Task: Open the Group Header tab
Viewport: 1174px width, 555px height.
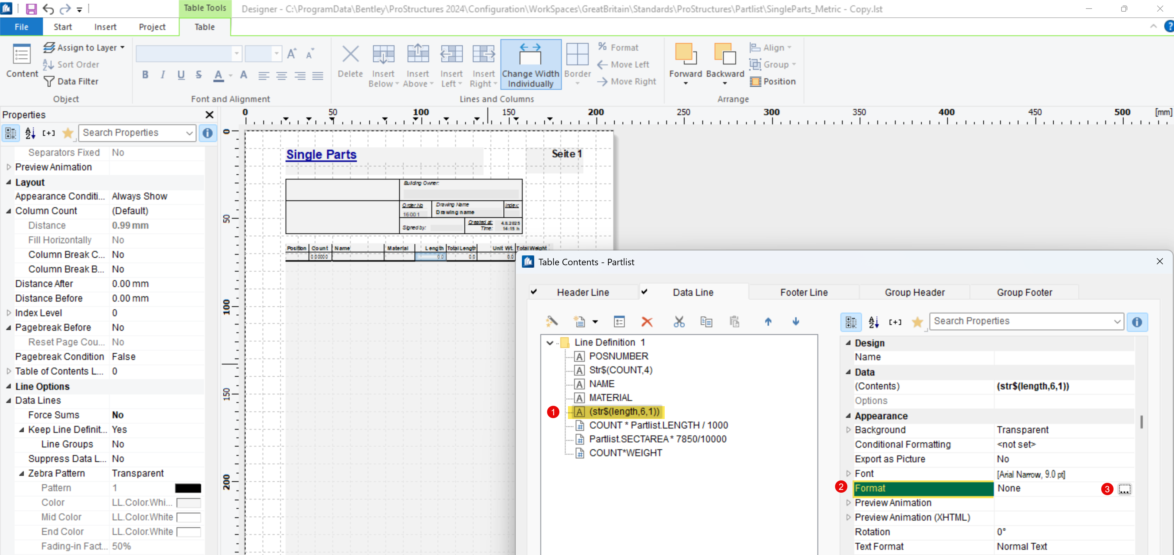Action: [914, 292]
